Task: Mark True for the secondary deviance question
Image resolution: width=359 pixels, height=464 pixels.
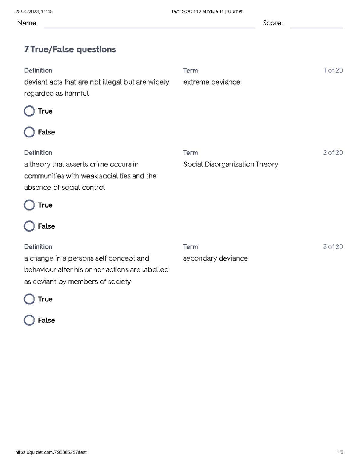Action: coord(29,299)
